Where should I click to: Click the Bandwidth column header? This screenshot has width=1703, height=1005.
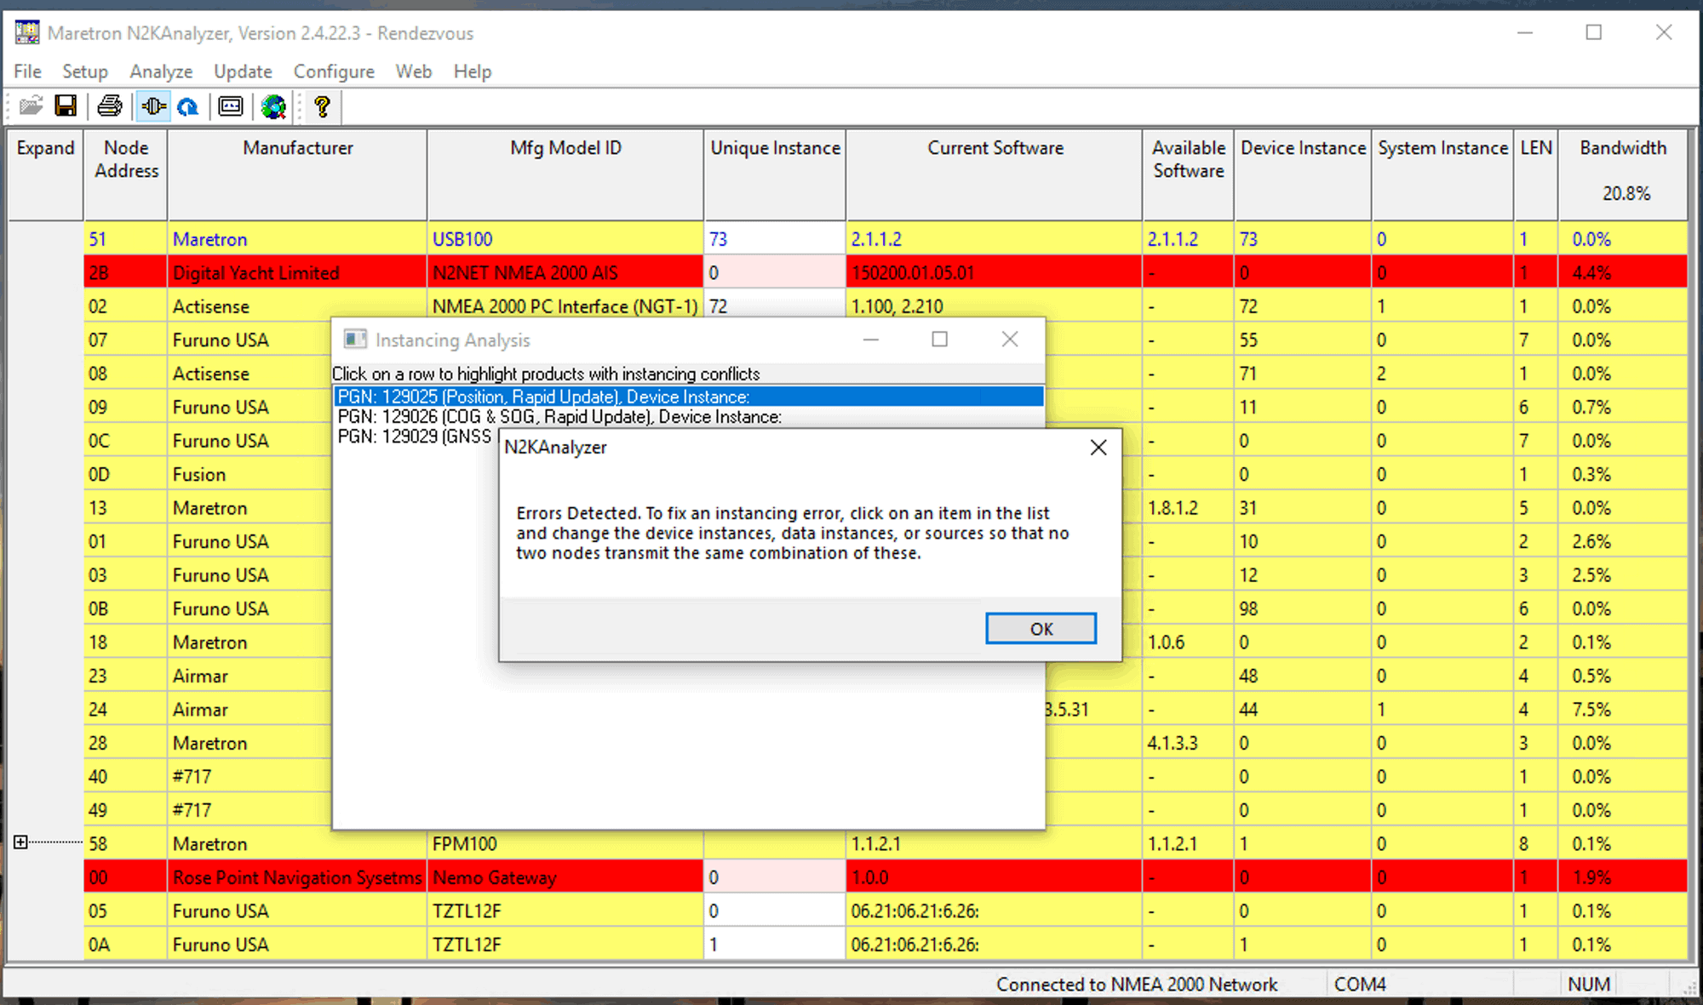1623,148
